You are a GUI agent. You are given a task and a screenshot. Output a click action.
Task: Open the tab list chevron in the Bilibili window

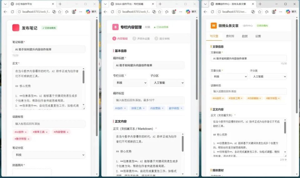click(105, 4)
